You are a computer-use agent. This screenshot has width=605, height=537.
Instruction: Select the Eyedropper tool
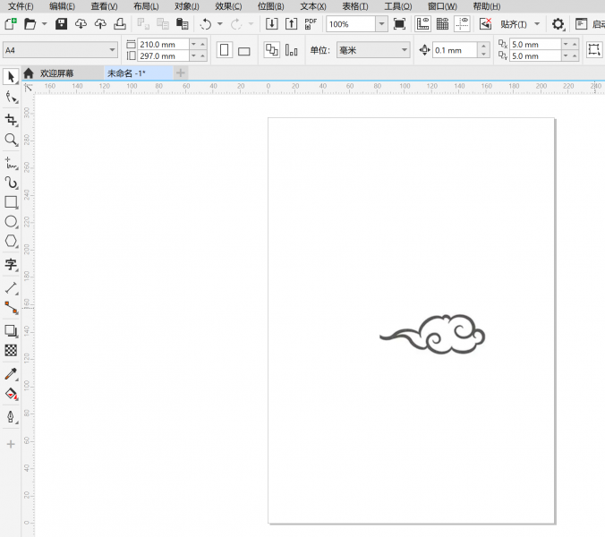tap(11, 373)
